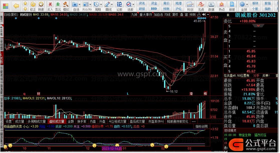Click the 2023-12-14 date marker
The image size is (280, 153).
pos(112,148)
